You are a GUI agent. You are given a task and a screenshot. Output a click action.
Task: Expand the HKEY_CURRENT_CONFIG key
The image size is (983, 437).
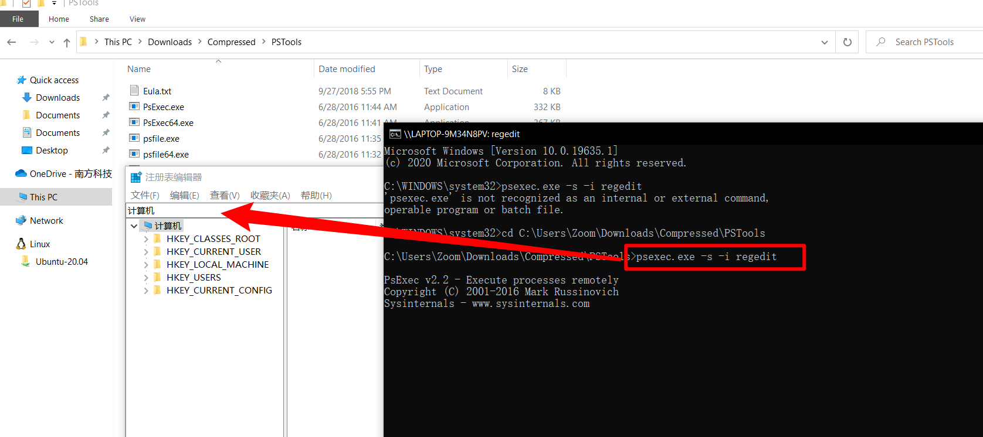pos(146,291)
